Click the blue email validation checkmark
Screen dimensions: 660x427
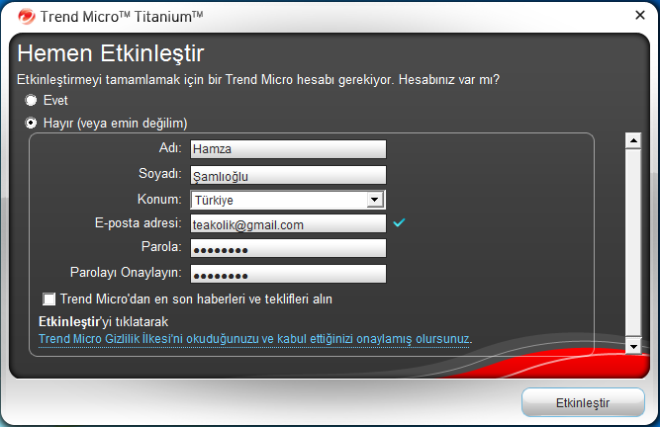399,222
